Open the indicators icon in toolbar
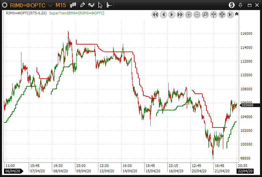 click(91, 5)
